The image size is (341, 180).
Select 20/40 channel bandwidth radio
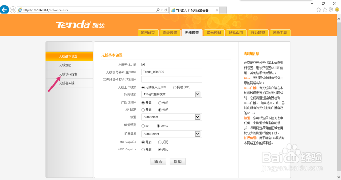(x=158, y=126)
